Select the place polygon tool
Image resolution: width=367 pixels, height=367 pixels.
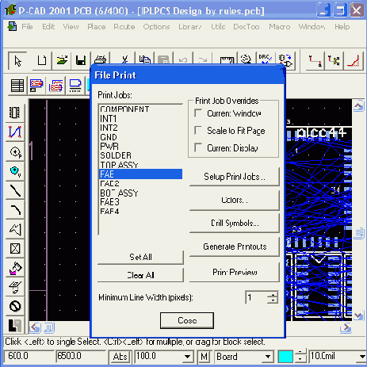tap(15, 229)
